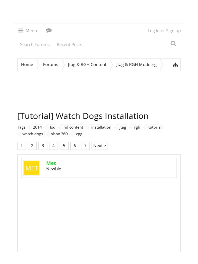Click the thread title Watch Dogs Installation
This screenshot has width=198, height=264.
[83, 116]
